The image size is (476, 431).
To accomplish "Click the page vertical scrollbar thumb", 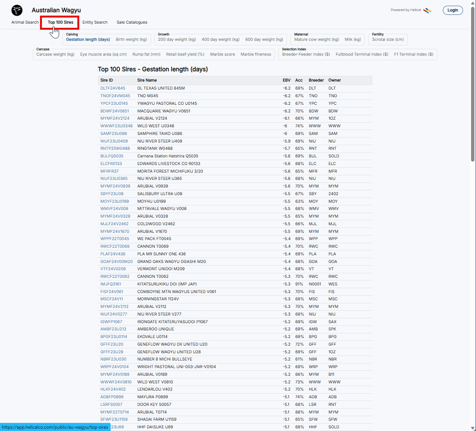I will point(473,84).
